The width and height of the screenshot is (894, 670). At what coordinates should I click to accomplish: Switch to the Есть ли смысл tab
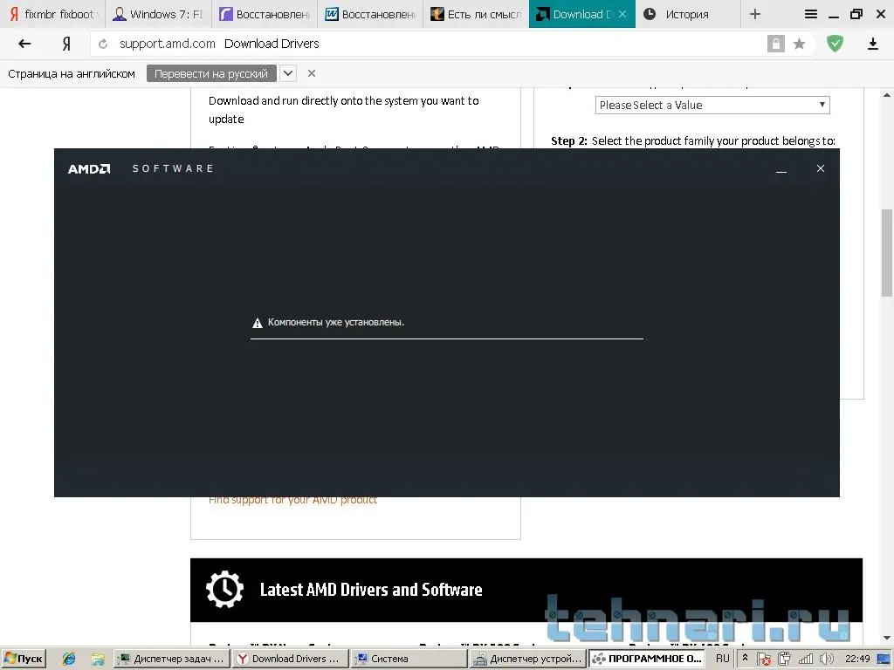pos(476,14)
